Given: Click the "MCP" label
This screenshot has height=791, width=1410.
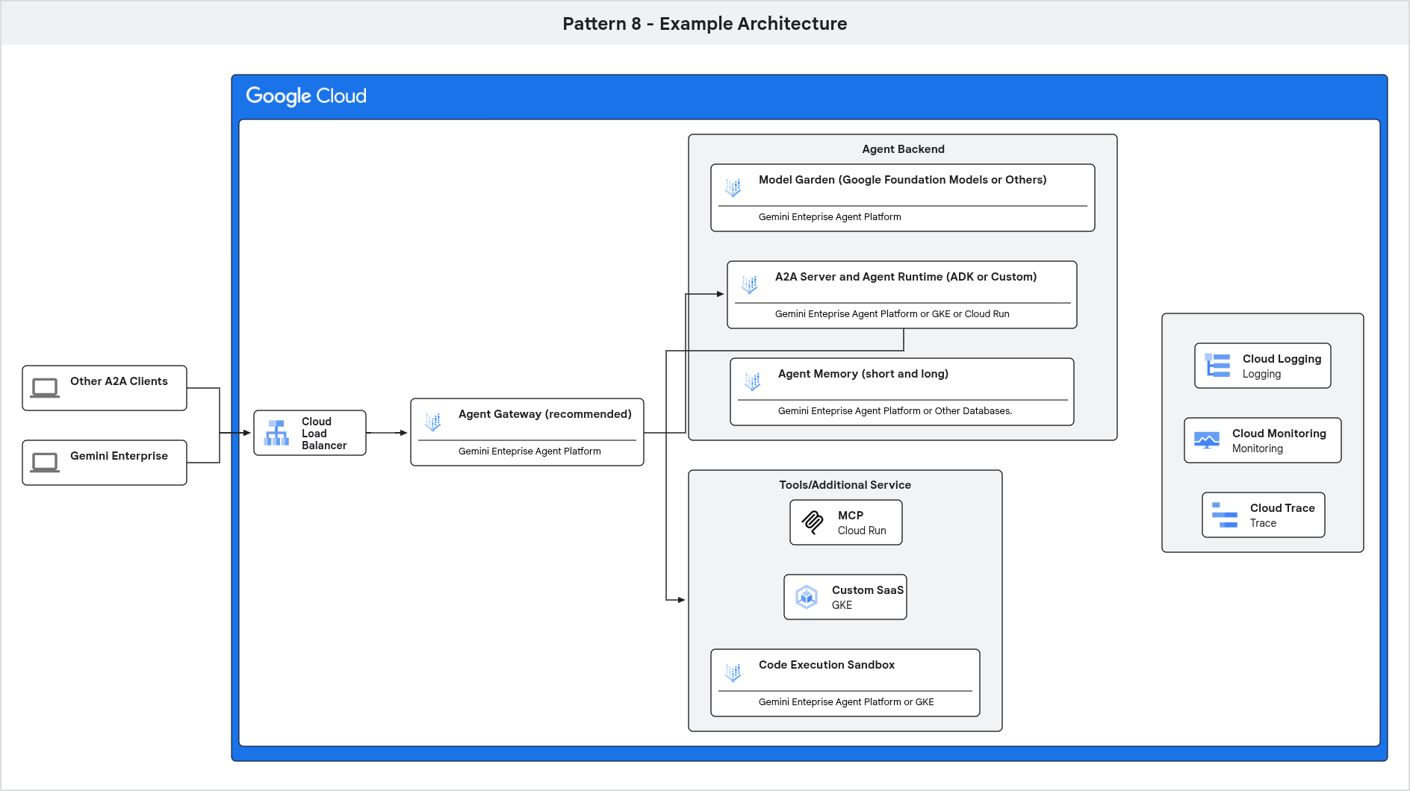Looking at the screenshot, I should [851, 516].
